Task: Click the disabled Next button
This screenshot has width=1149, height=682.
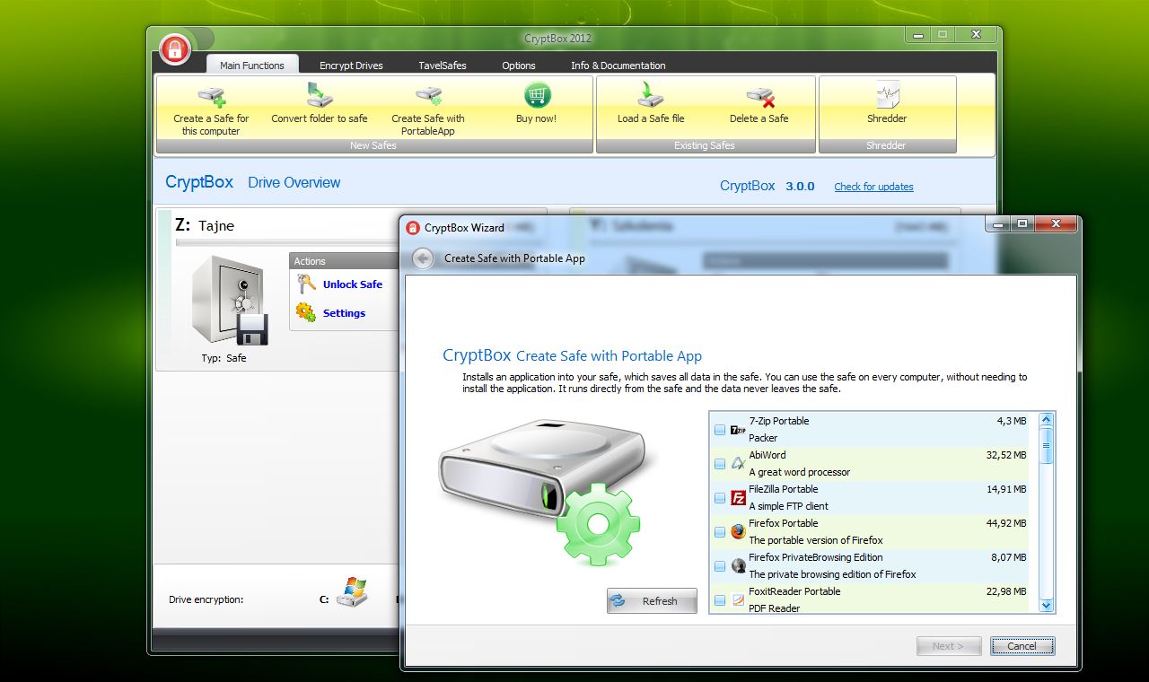Action: (949, 646)
